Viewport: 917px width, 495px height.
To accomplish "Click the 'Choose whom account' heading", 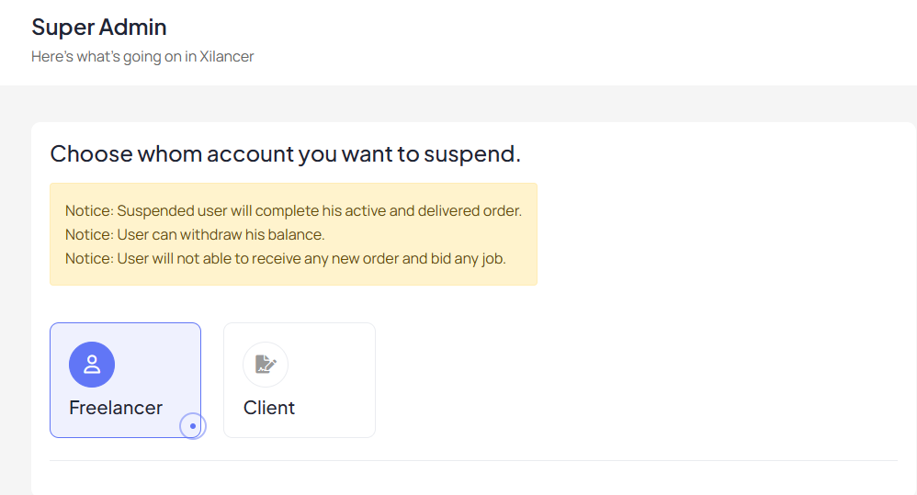I will 286,153.
